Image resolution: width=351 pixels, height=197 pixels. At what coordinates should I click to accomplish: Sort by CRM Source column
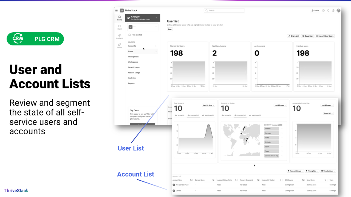[303, 180]
